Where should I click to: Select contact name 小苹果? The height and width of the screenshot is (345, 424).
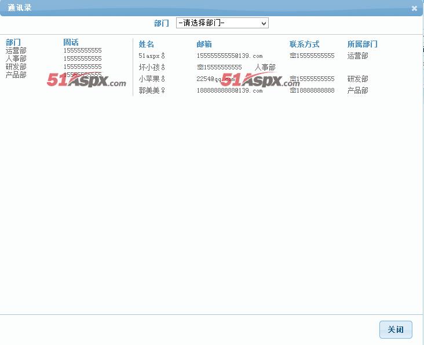click(149, 79)
